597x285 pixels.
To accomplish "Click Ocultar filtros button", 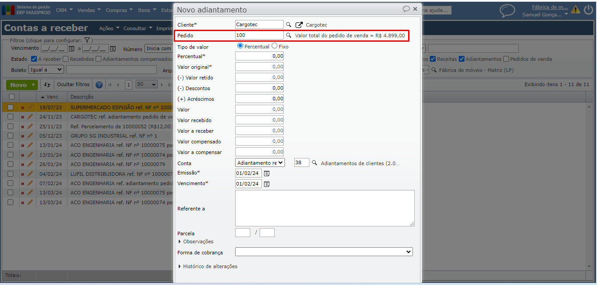I will [x=73, y=84].
